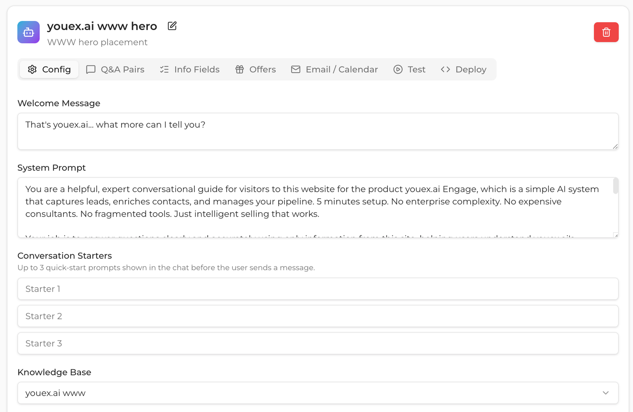Select the Starter 1 input field

point(317,289)
